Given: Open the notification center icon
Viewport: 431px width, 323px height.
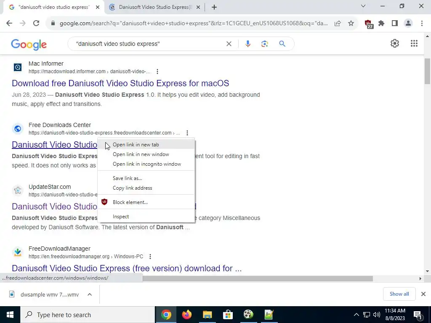Looking at the screenshot, I should pyautogui.click(x=418, y=315).
